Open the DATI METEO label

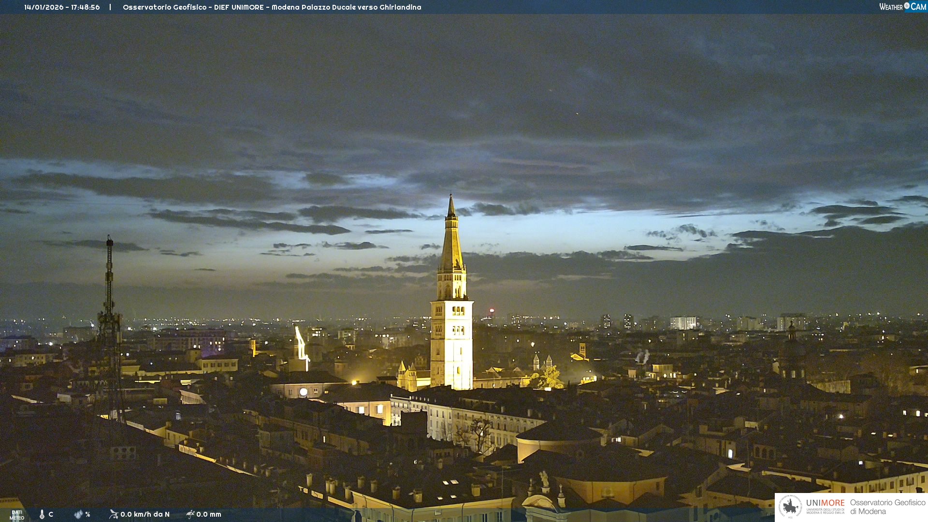[17, 515]
